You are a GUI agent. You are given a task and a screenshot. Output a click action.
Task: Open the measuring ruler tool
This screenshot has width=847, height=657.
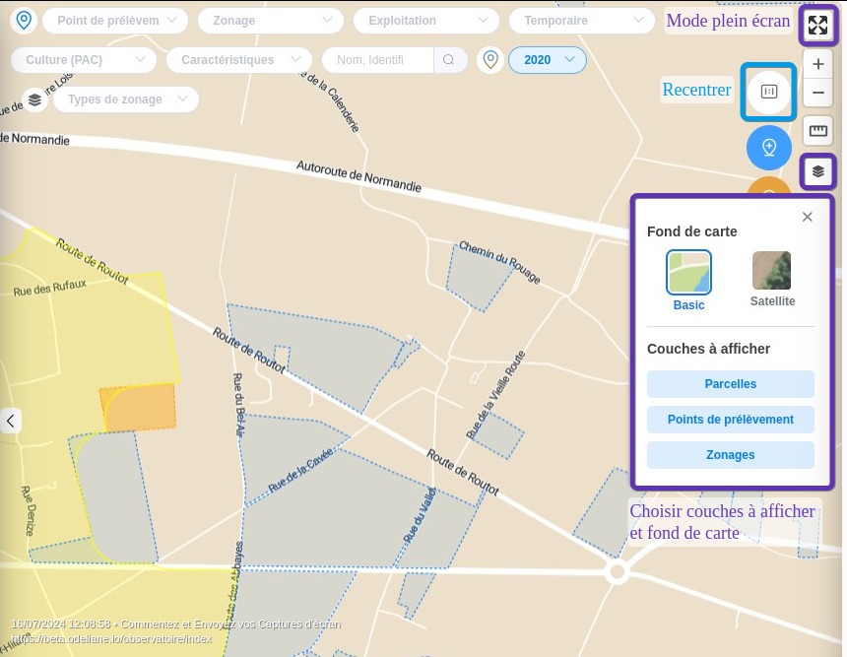click(x=818, y=130)
